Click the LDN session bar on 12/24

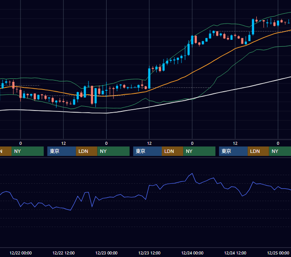click(258, 151)
